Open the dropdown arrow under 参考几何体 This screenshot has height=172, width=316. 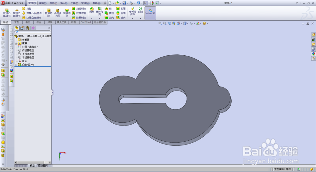point(132,18)
